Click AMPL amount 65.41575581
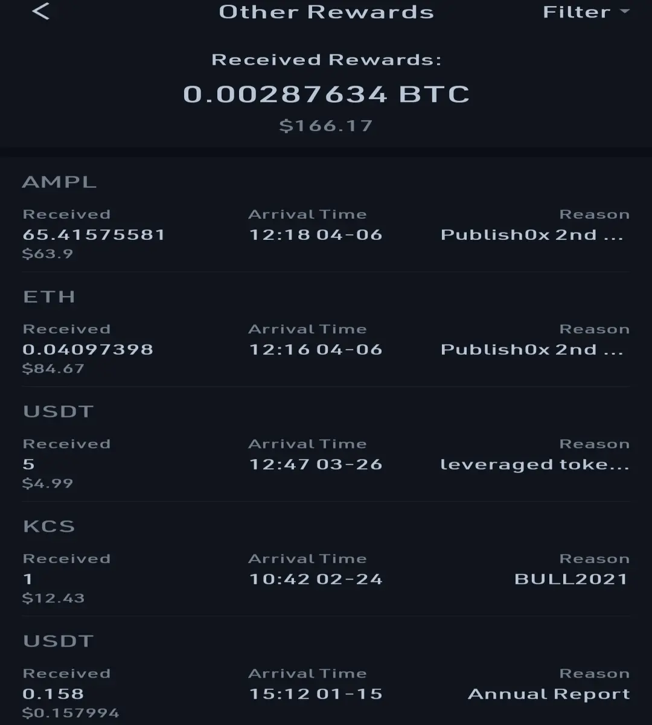 click(x=94, y=235)
